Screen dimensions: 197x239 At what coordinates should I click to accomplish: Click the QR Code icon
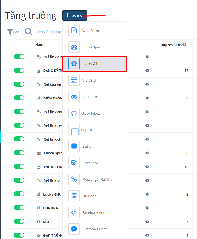(x=74, y=196)
